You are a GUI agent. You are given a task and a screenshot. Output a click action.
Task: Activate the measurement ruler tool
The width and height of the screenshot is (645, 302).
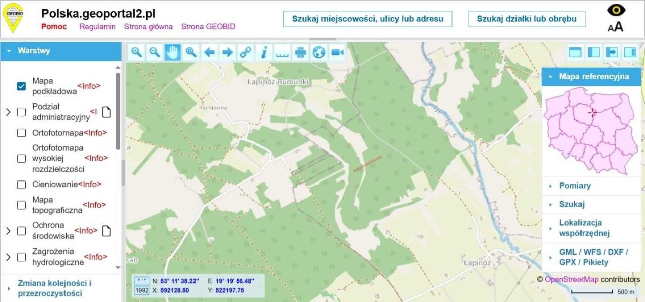[x=282, y=52]
